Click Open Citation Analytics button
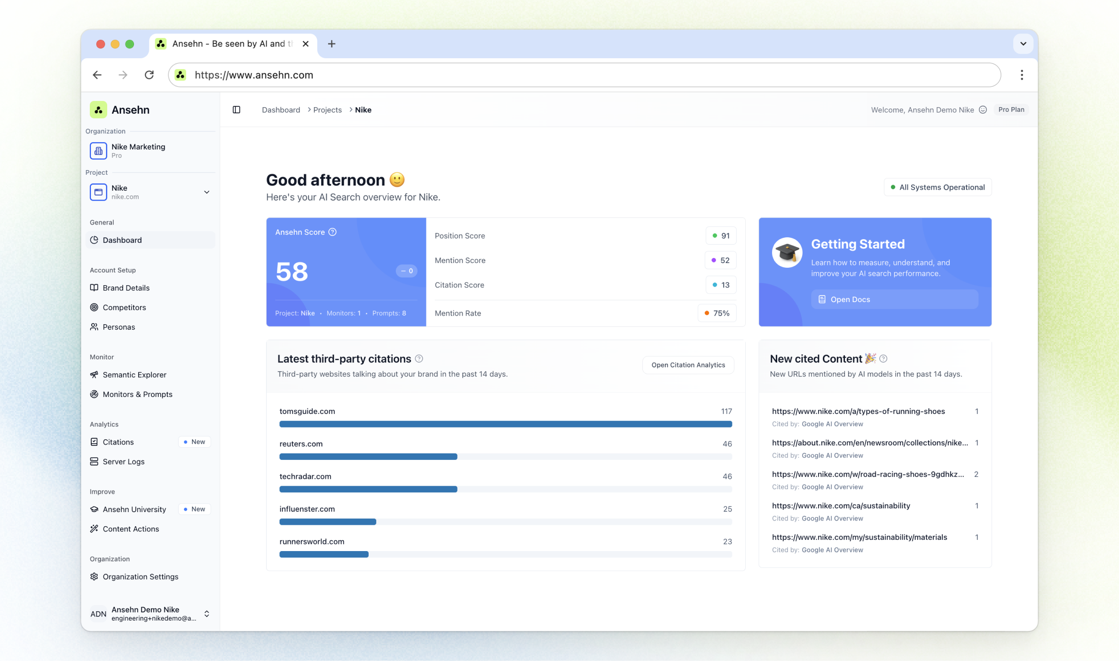The width and height of the screenshot is (1119, 661). click(x=688, y=365)
